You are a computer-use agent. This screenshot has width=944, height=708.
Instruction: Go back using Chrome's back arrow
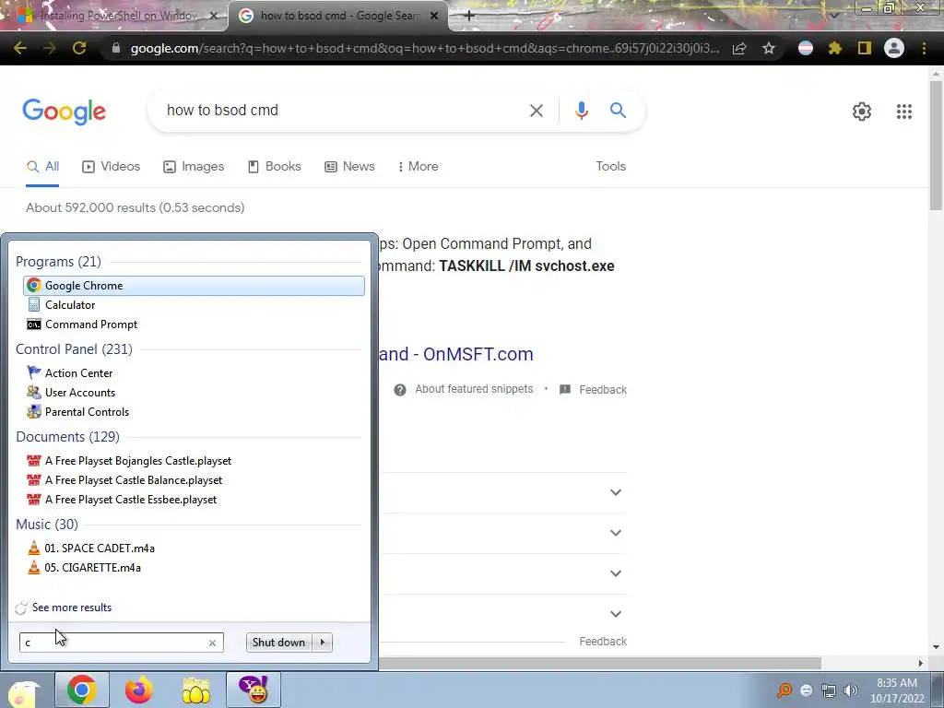click(x=20, y=48)
